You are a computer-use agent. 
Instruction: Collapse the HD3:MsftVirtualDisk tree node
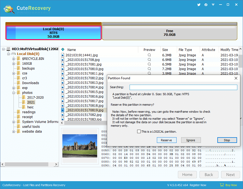4,49
